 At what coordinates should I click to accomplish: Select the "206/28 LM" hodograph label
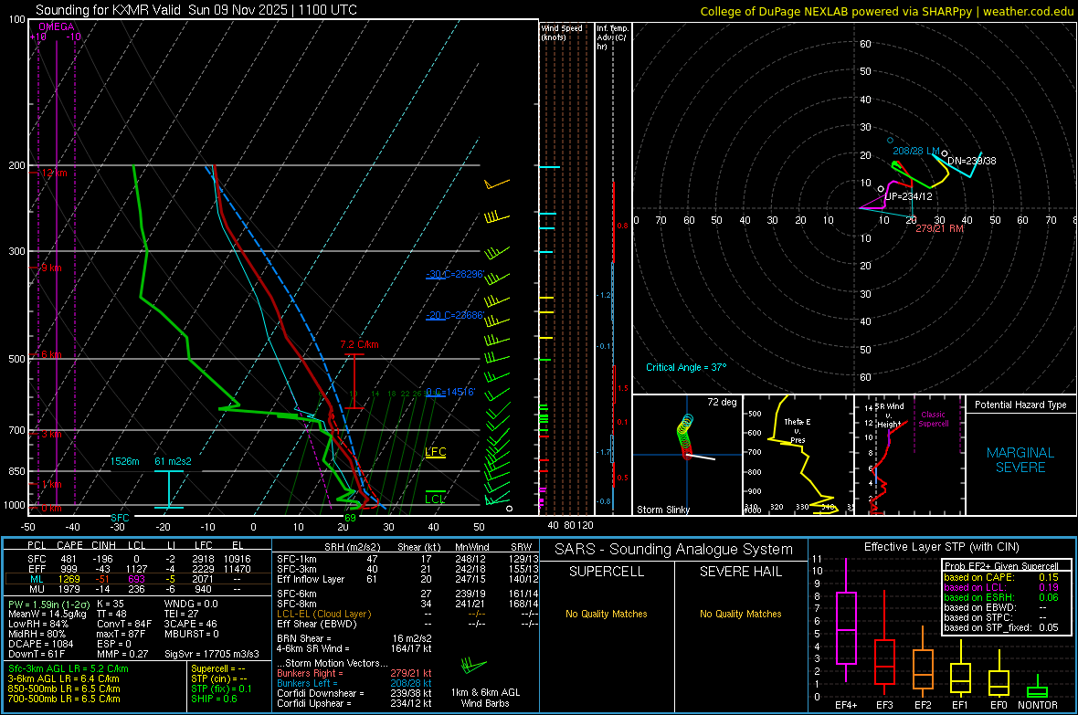915,151
